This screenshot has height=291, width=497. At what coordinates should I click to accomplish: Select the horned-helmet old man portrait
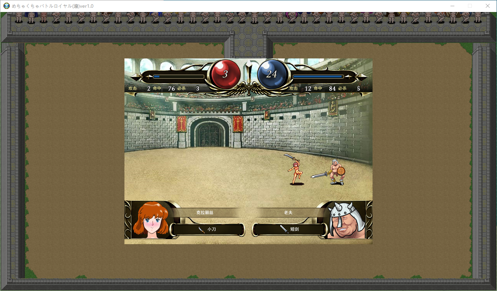coord(345,220)
